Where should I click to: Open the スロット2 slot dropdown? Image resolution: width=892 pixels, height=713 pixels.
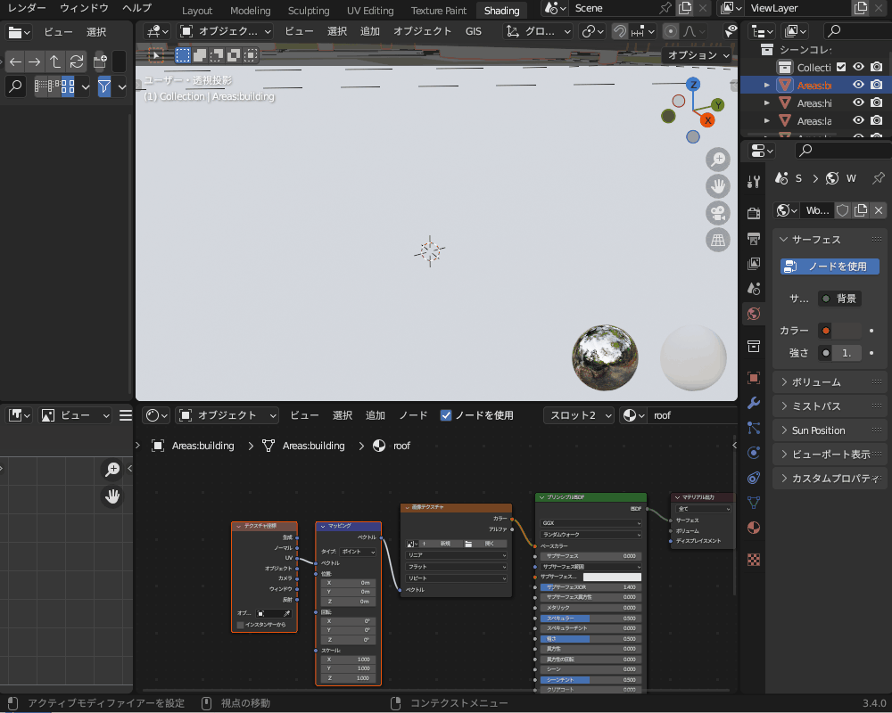click(576, 415)
